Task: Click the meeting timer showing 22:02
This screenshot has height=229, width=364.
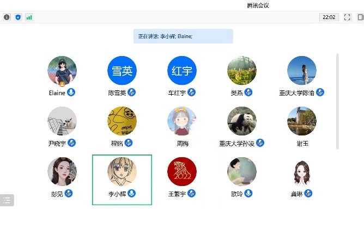Action: click(329, 17)
